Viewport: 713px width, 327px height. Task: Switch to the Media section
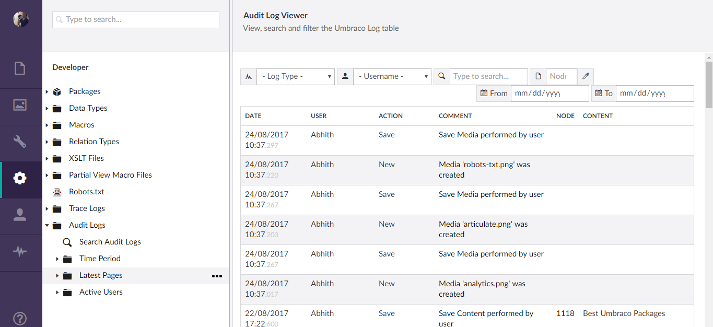pyautogui.click(x=20, y=104)
